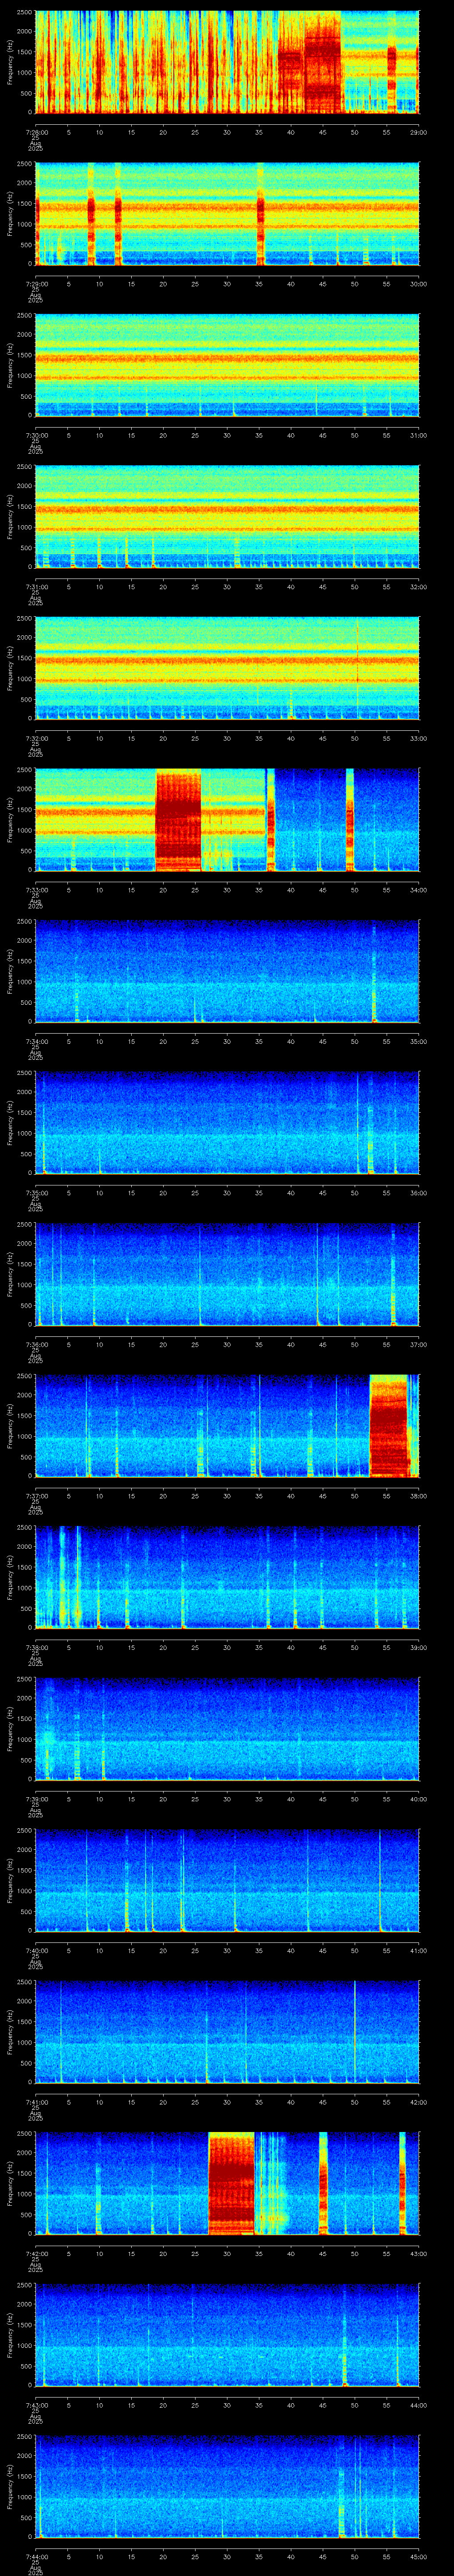Click the 44:00 end time label
Viewport: 454px width, 2576px height.
click(x=418, y=2405)
